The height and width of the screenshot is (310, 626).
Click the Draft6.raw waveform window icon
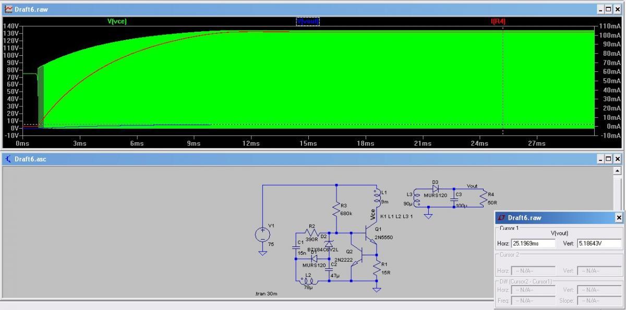point(8,9)
